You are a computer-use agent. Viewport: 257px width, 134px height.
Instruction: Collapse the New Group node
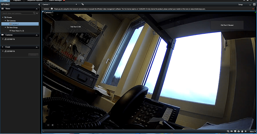point(5,27)
